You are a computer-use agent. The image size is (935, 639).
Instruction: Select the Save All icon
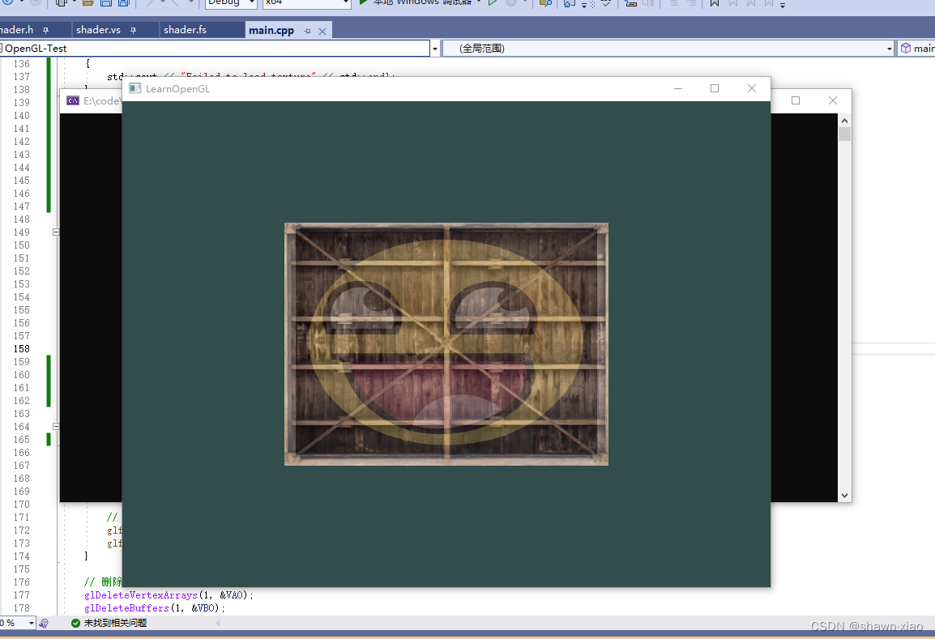tap(123, 4)
